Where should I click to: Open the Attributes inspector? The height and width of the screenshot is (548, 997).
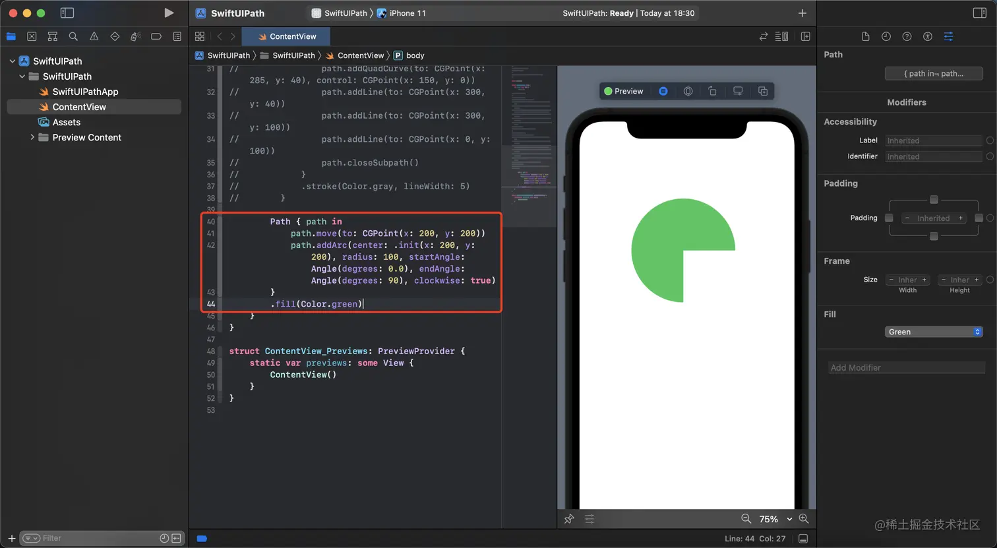coord(948,36)
